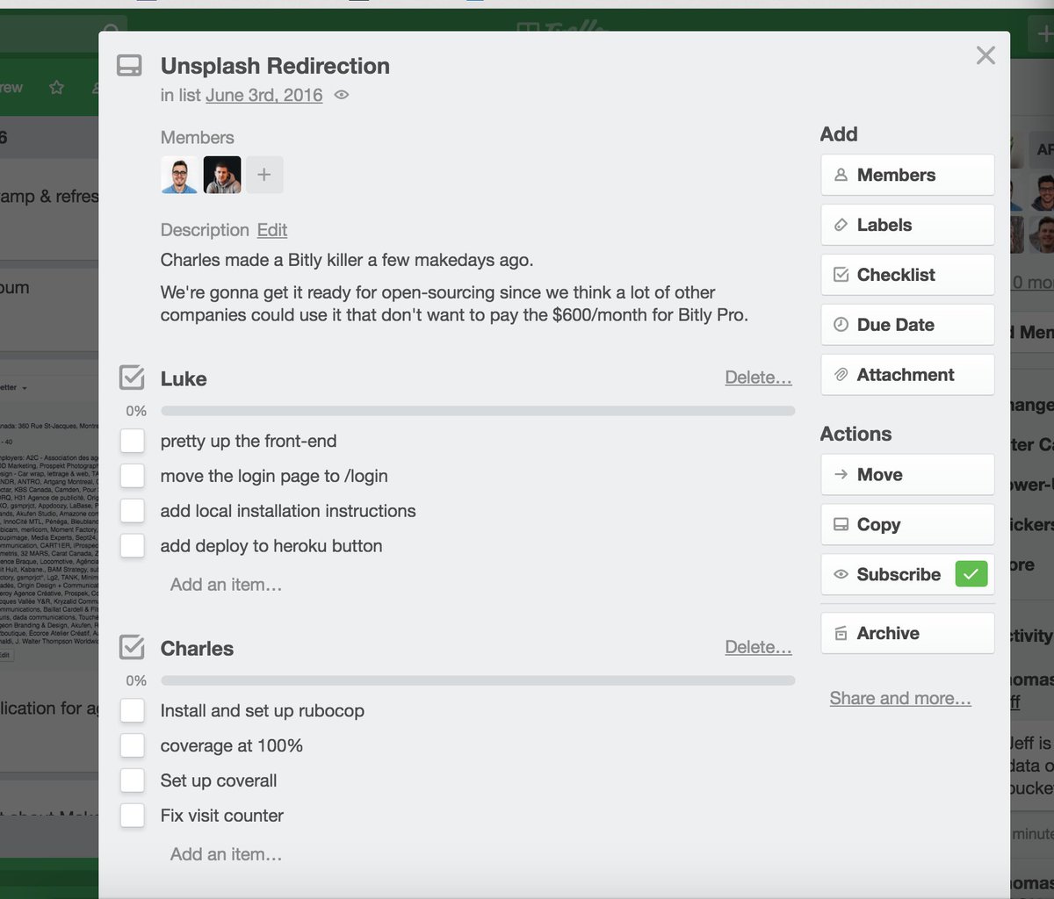Screen dimensions: 1054x899
Task: Move this card
Action: coord(907,474)
